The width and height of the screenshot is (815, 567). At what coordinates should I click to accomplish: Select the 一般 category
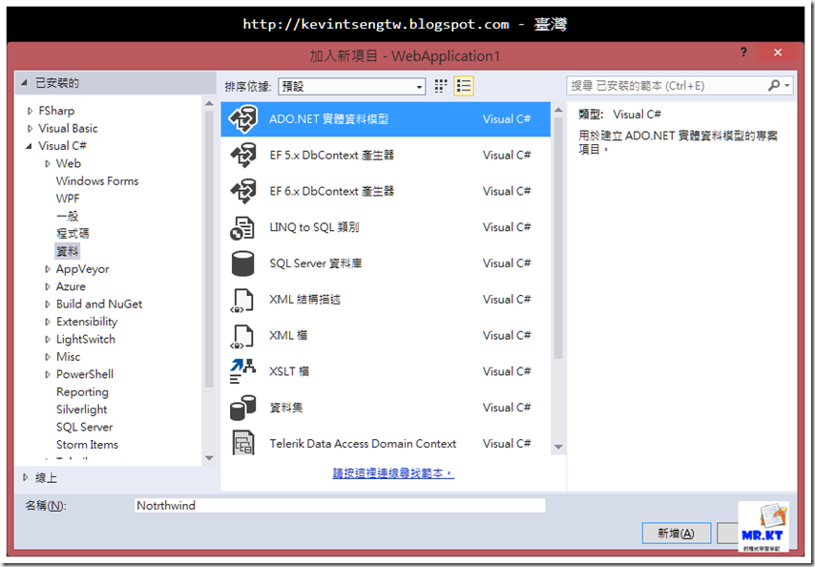[67, 216]
